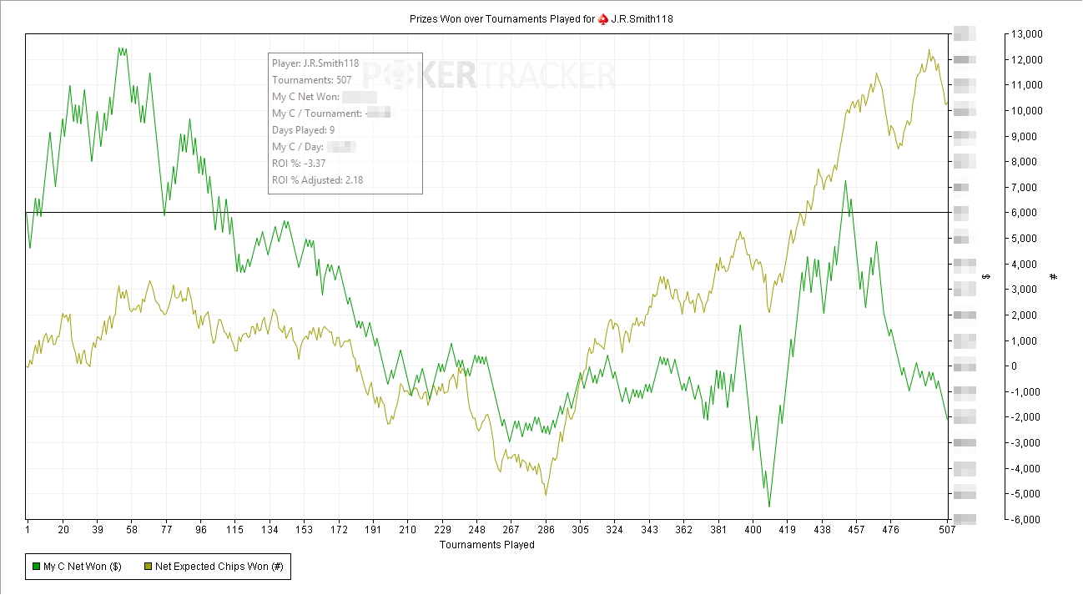Click the olive Net Expected Chips Won swatch
This screenshot has height=595, width=1083.
click(148, 567)
